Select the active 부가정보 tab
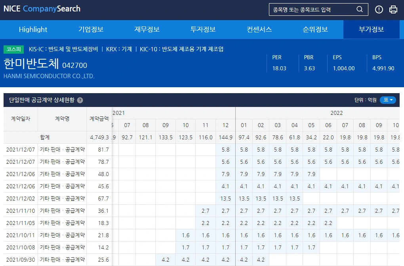 coord(371,29)
